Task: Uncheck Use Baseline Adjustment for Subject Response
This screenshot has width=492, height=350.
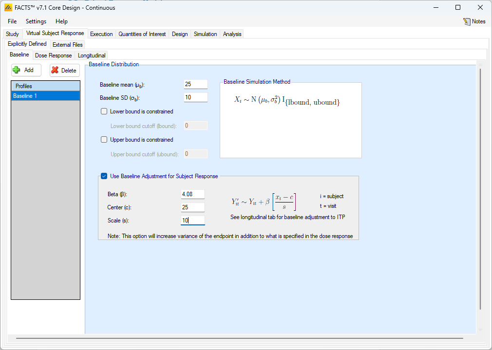Action: pyautogui.click(x=104, y=176)
